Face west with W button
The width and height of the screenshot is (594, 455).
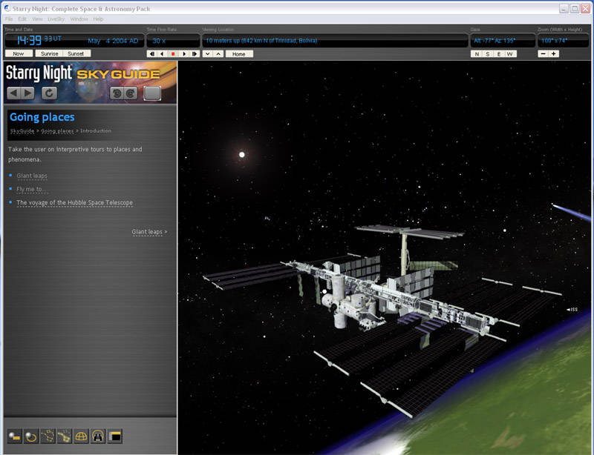tap(510, 53)
